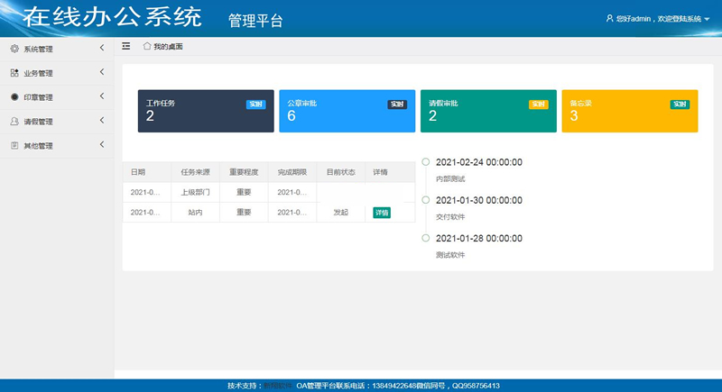
Task: Toggle the sidebar collapse hamburger icon
Action: click(x=126, y=46)
